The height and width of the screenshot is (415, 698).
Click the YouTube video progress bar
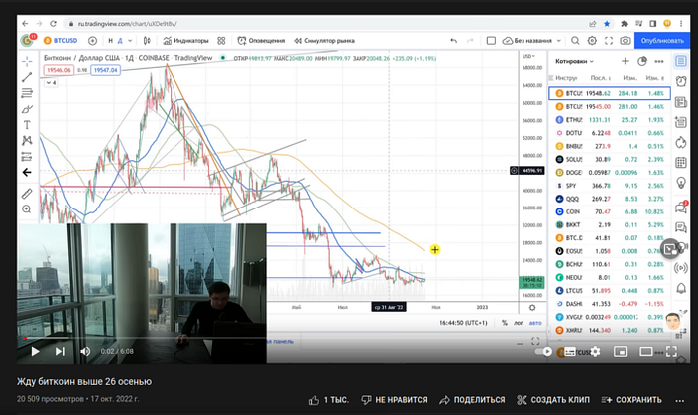pyautogui.click(x=353, y=338)
